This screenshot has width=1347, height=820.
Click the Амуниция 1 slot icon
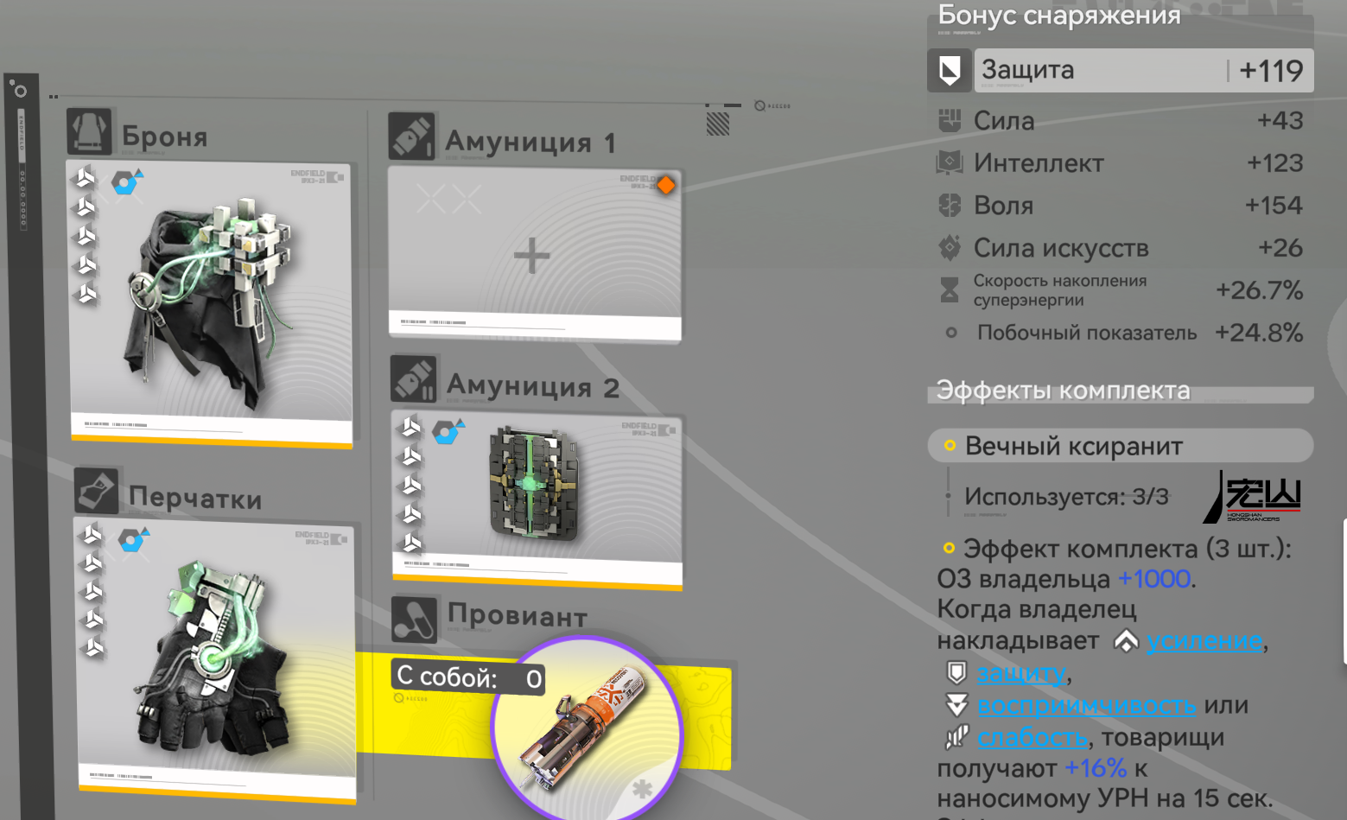coord(411,137)
